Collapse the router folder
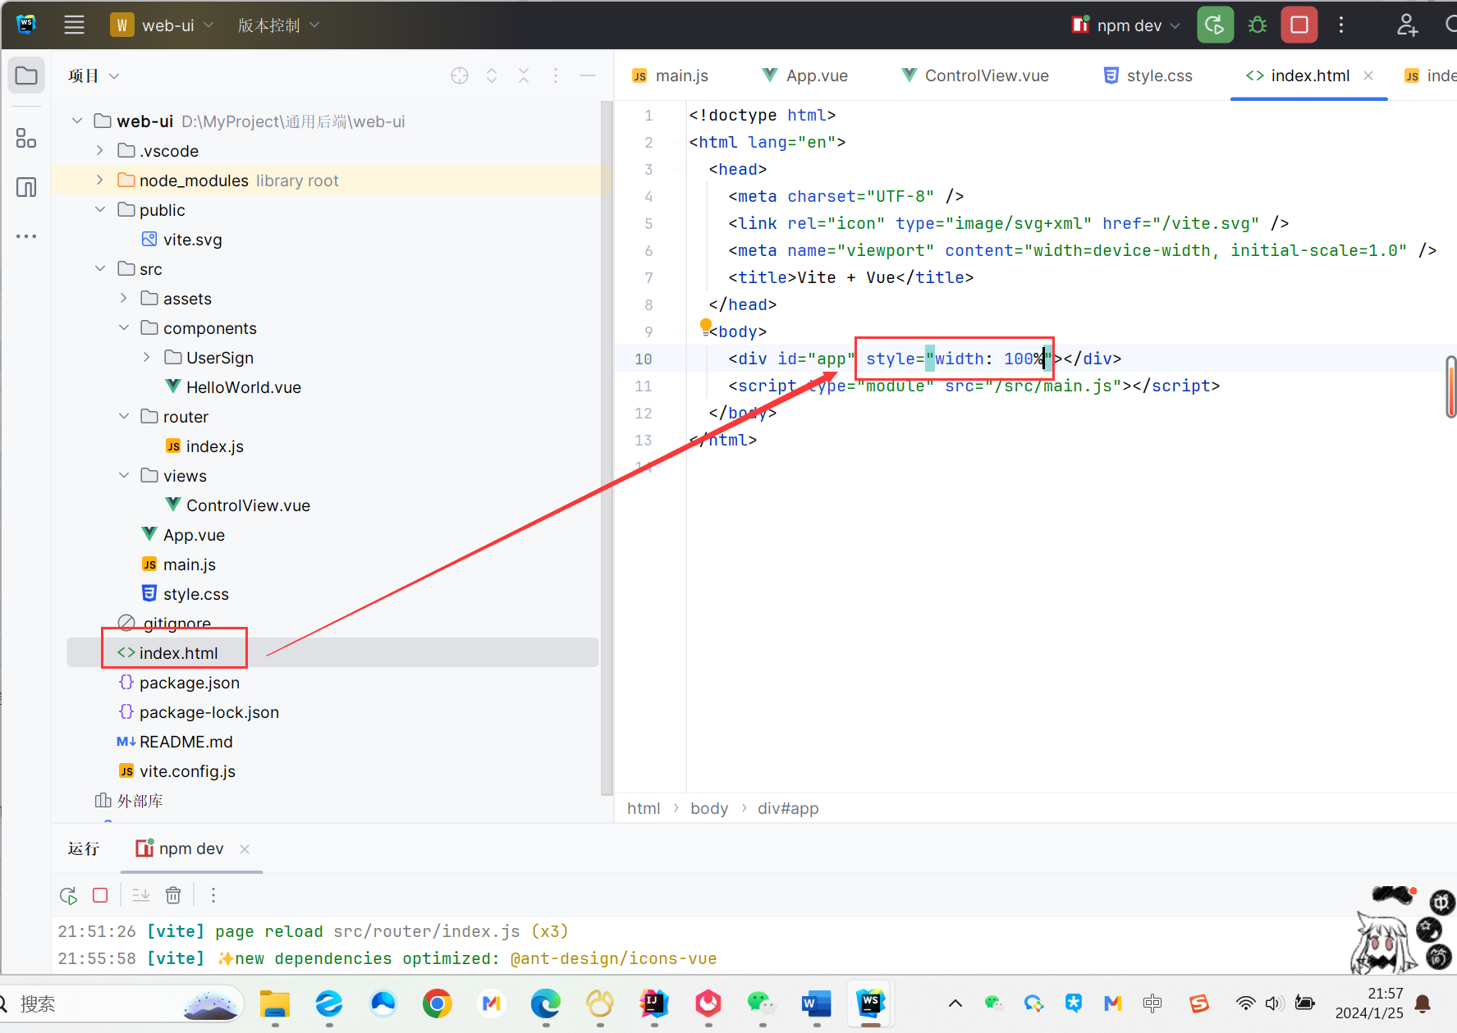The height and width of the screenshot is (1033, 1457). coord(124,416)
